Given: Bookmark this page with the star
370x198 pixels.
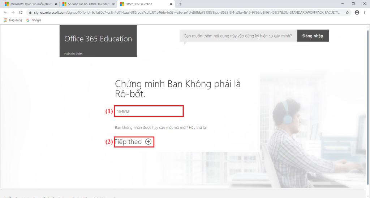Looking at the screenshot, I should tap(347, 13).
